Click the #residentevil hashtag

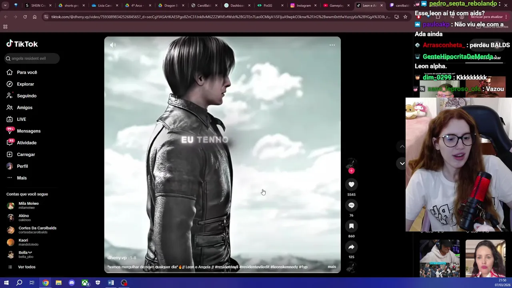click(226, 267)
